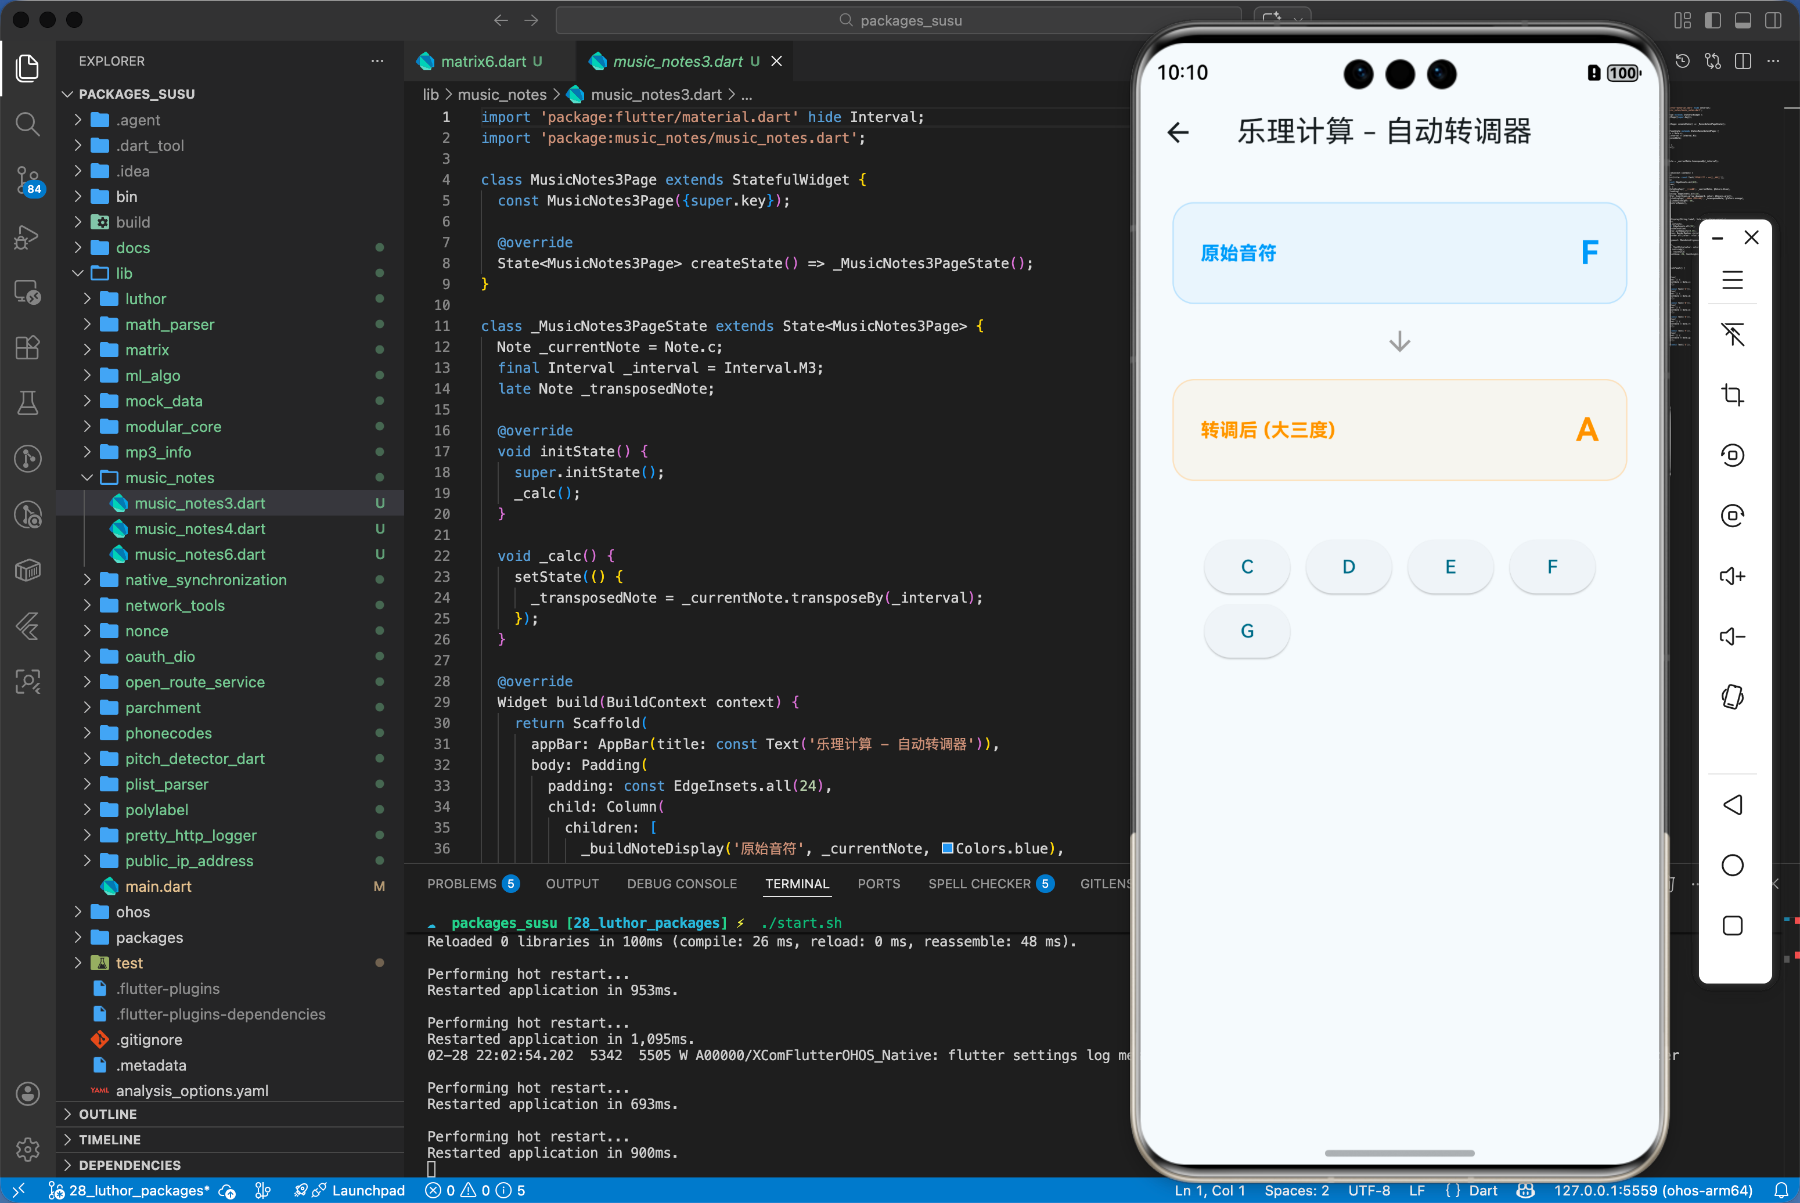Tap the 原始音符 card showing F
Image resolution: width=1800 pixels, height=1203 pixels.
pos(1399,253)
